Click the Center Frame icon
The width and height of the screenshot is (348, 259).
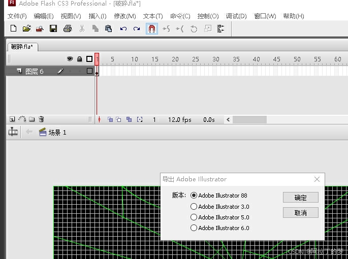99,120
